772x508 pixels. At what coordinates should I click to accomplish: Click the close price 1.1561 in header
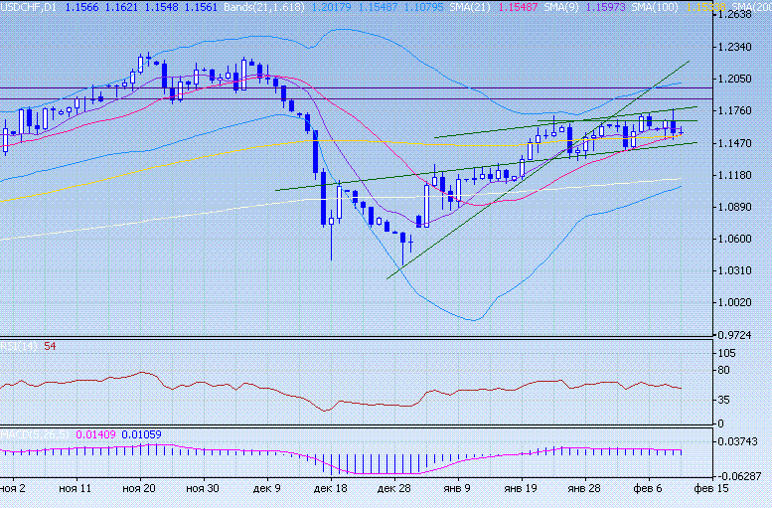(x=198, y=7)
